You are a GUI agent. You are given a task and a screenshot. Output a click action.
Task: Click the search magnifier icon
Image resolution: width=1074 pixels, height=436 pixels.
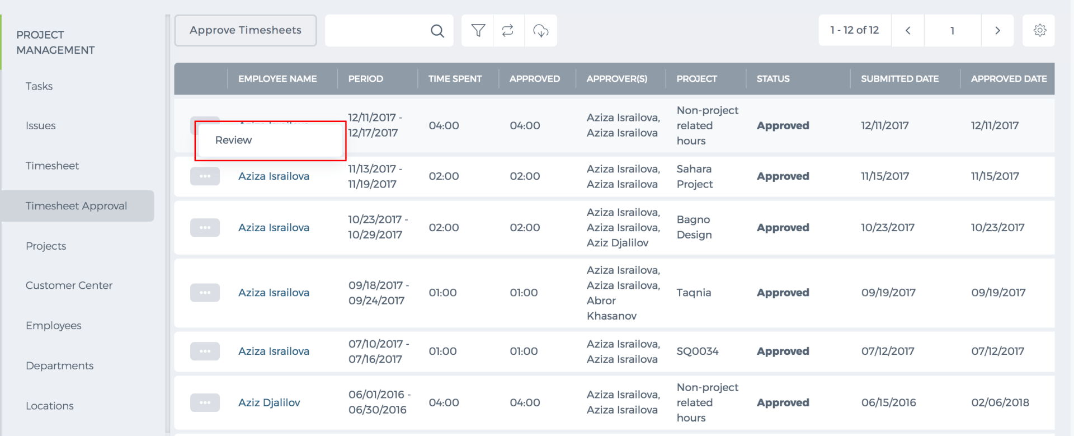[437, 31]
